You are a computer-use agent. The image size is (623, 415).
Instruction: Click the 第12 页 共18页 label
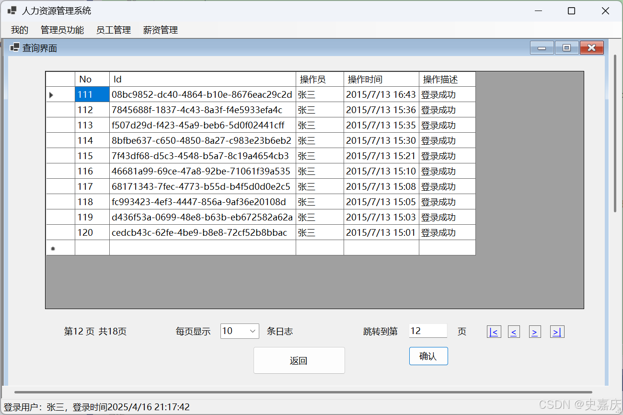[95, 331]
